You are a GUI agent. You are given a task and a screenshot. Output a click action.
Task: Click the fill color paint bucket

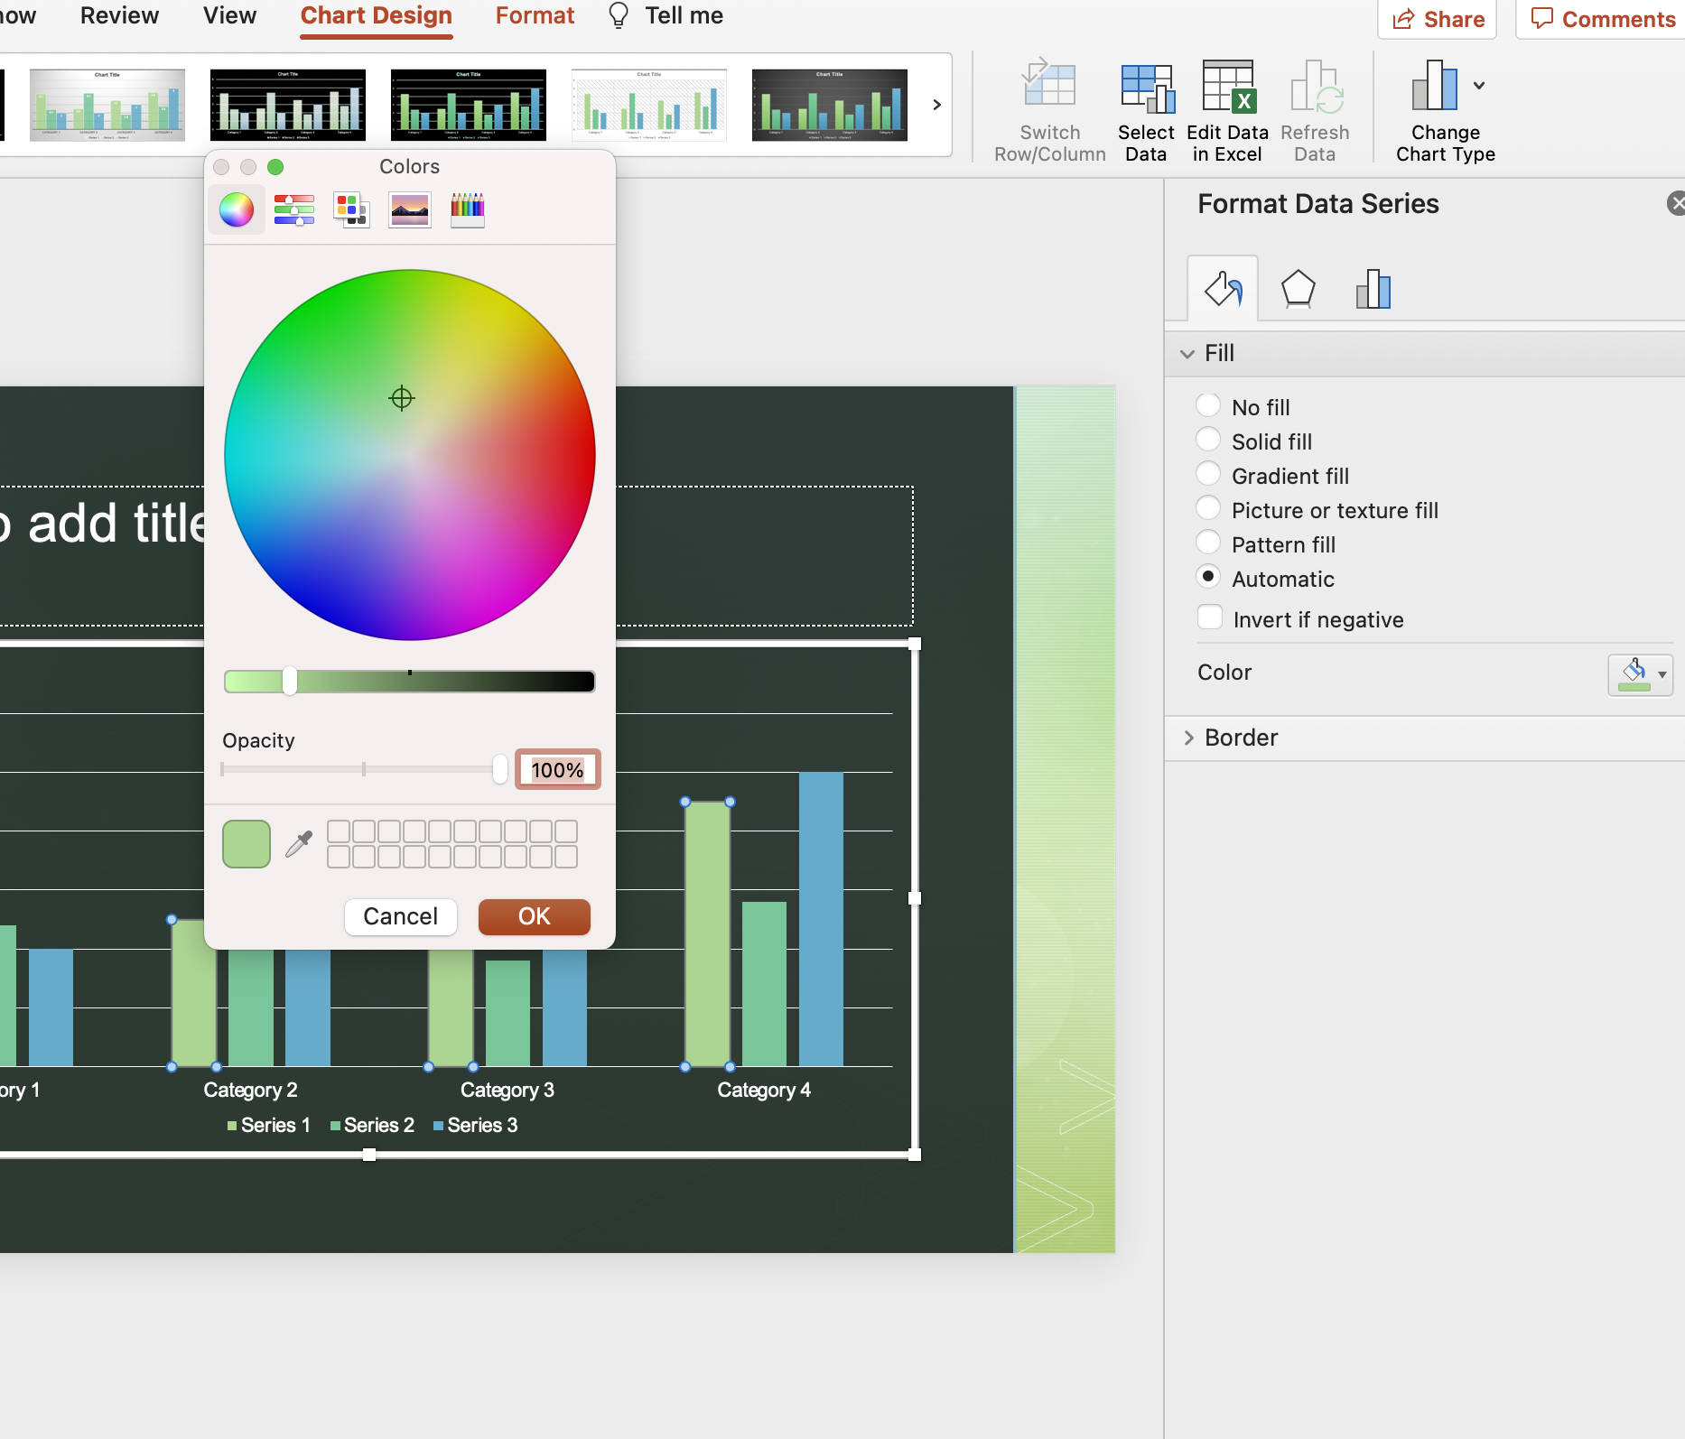click(1634, 674)
